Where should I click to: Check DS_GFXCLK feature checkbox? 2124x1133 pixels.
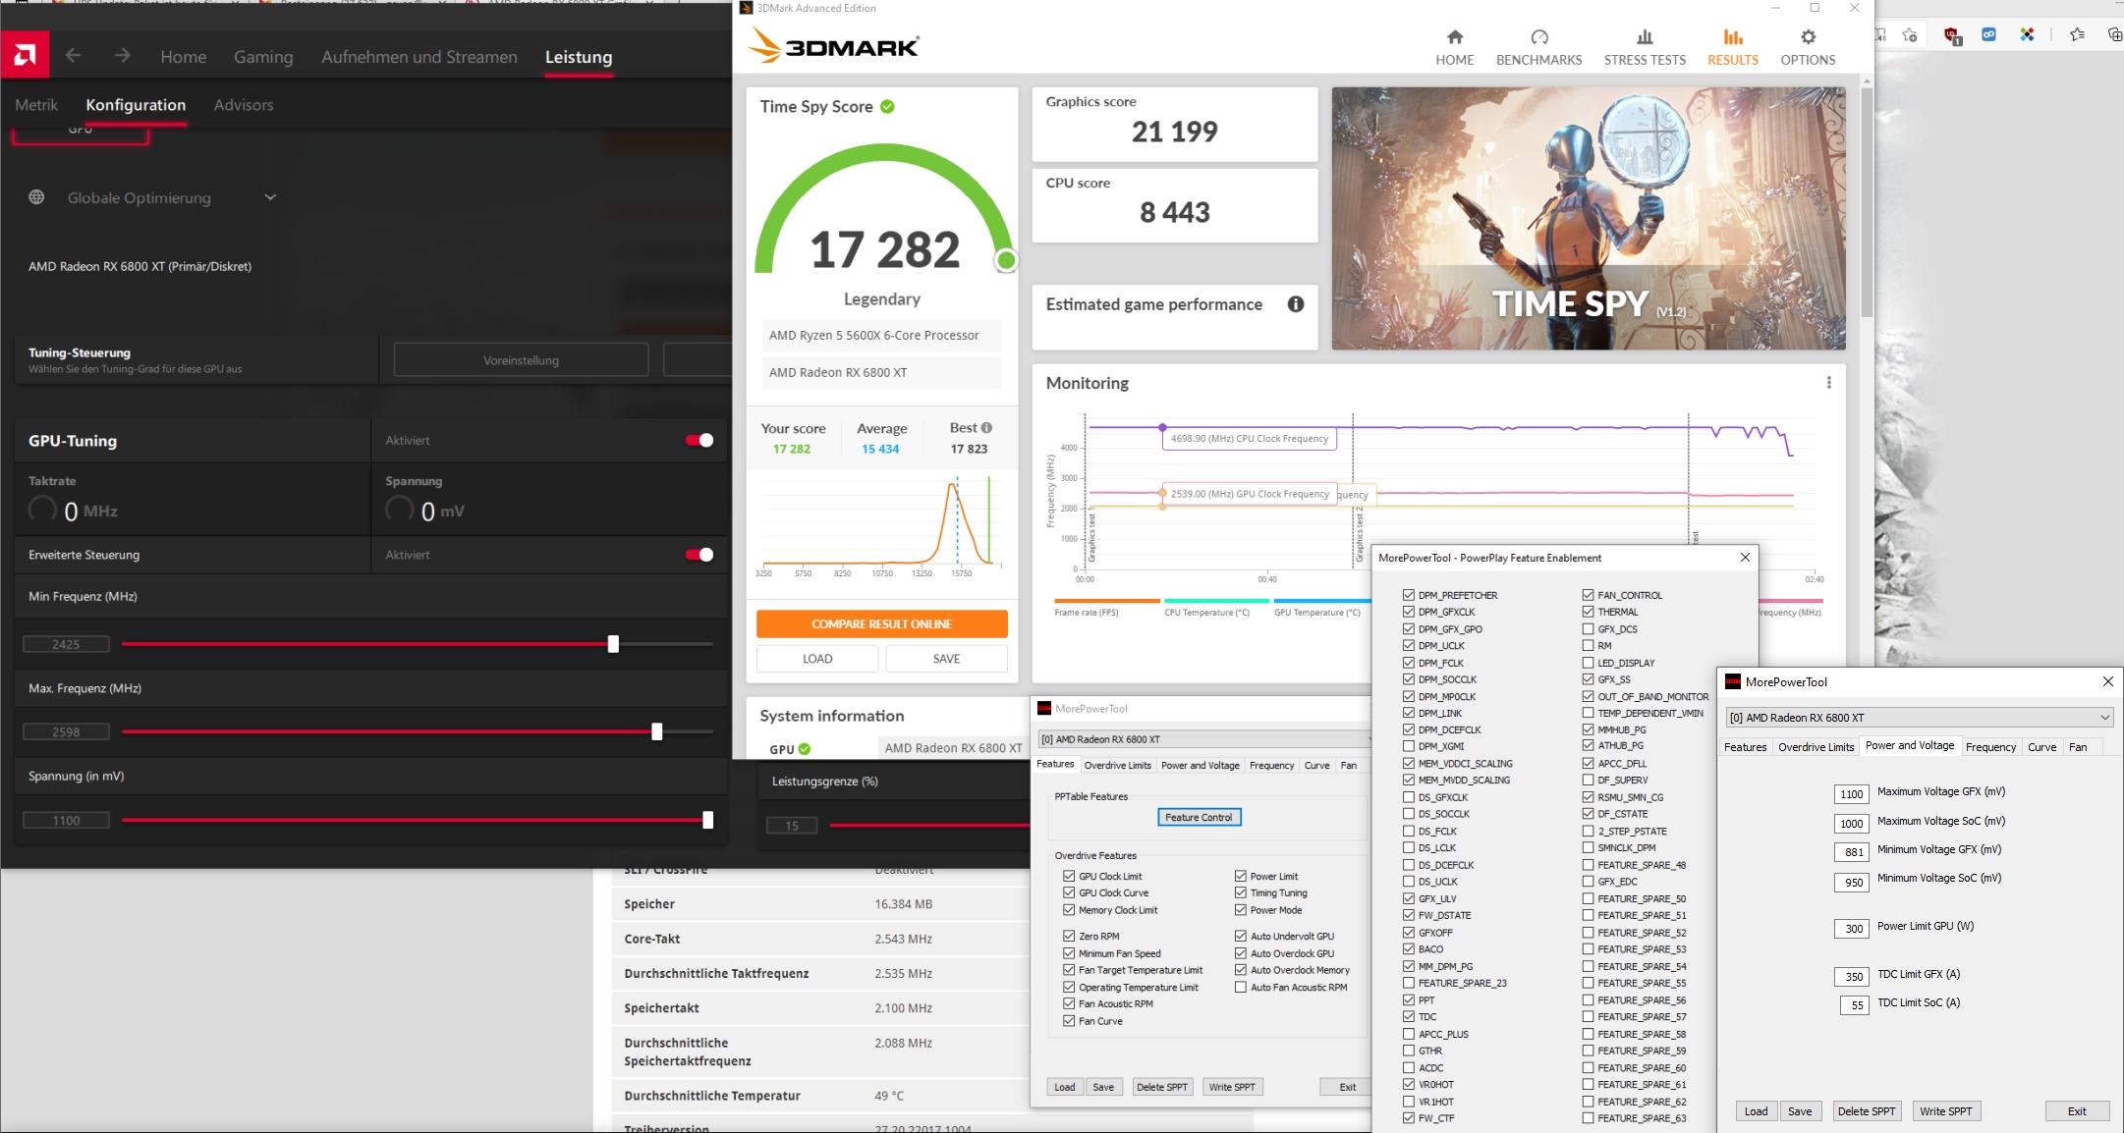click(x=1409, y=797)
